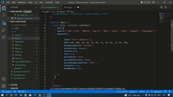The image size is (173, 97).
Task: Click the master branch indicator in status bar
Action: (7, 92)
